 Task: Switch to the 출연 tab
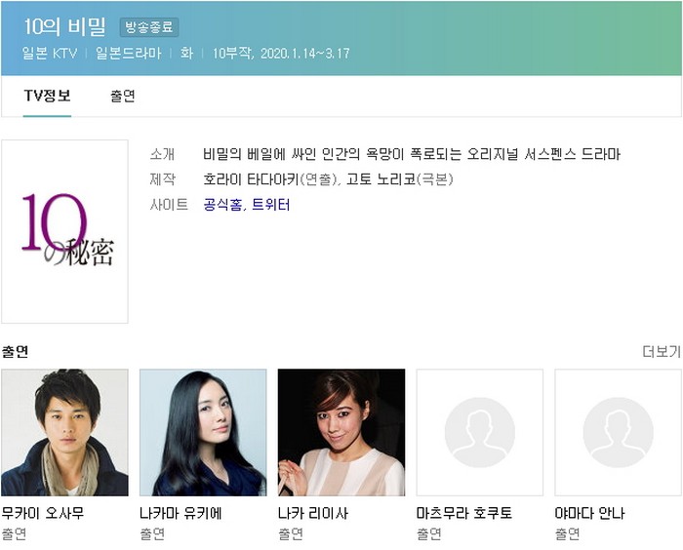[123, 96]
